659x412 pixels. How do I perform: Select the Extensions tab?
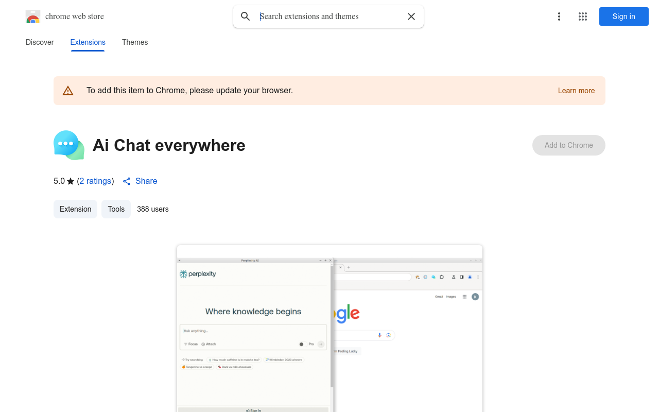click(x=88, y=42)
